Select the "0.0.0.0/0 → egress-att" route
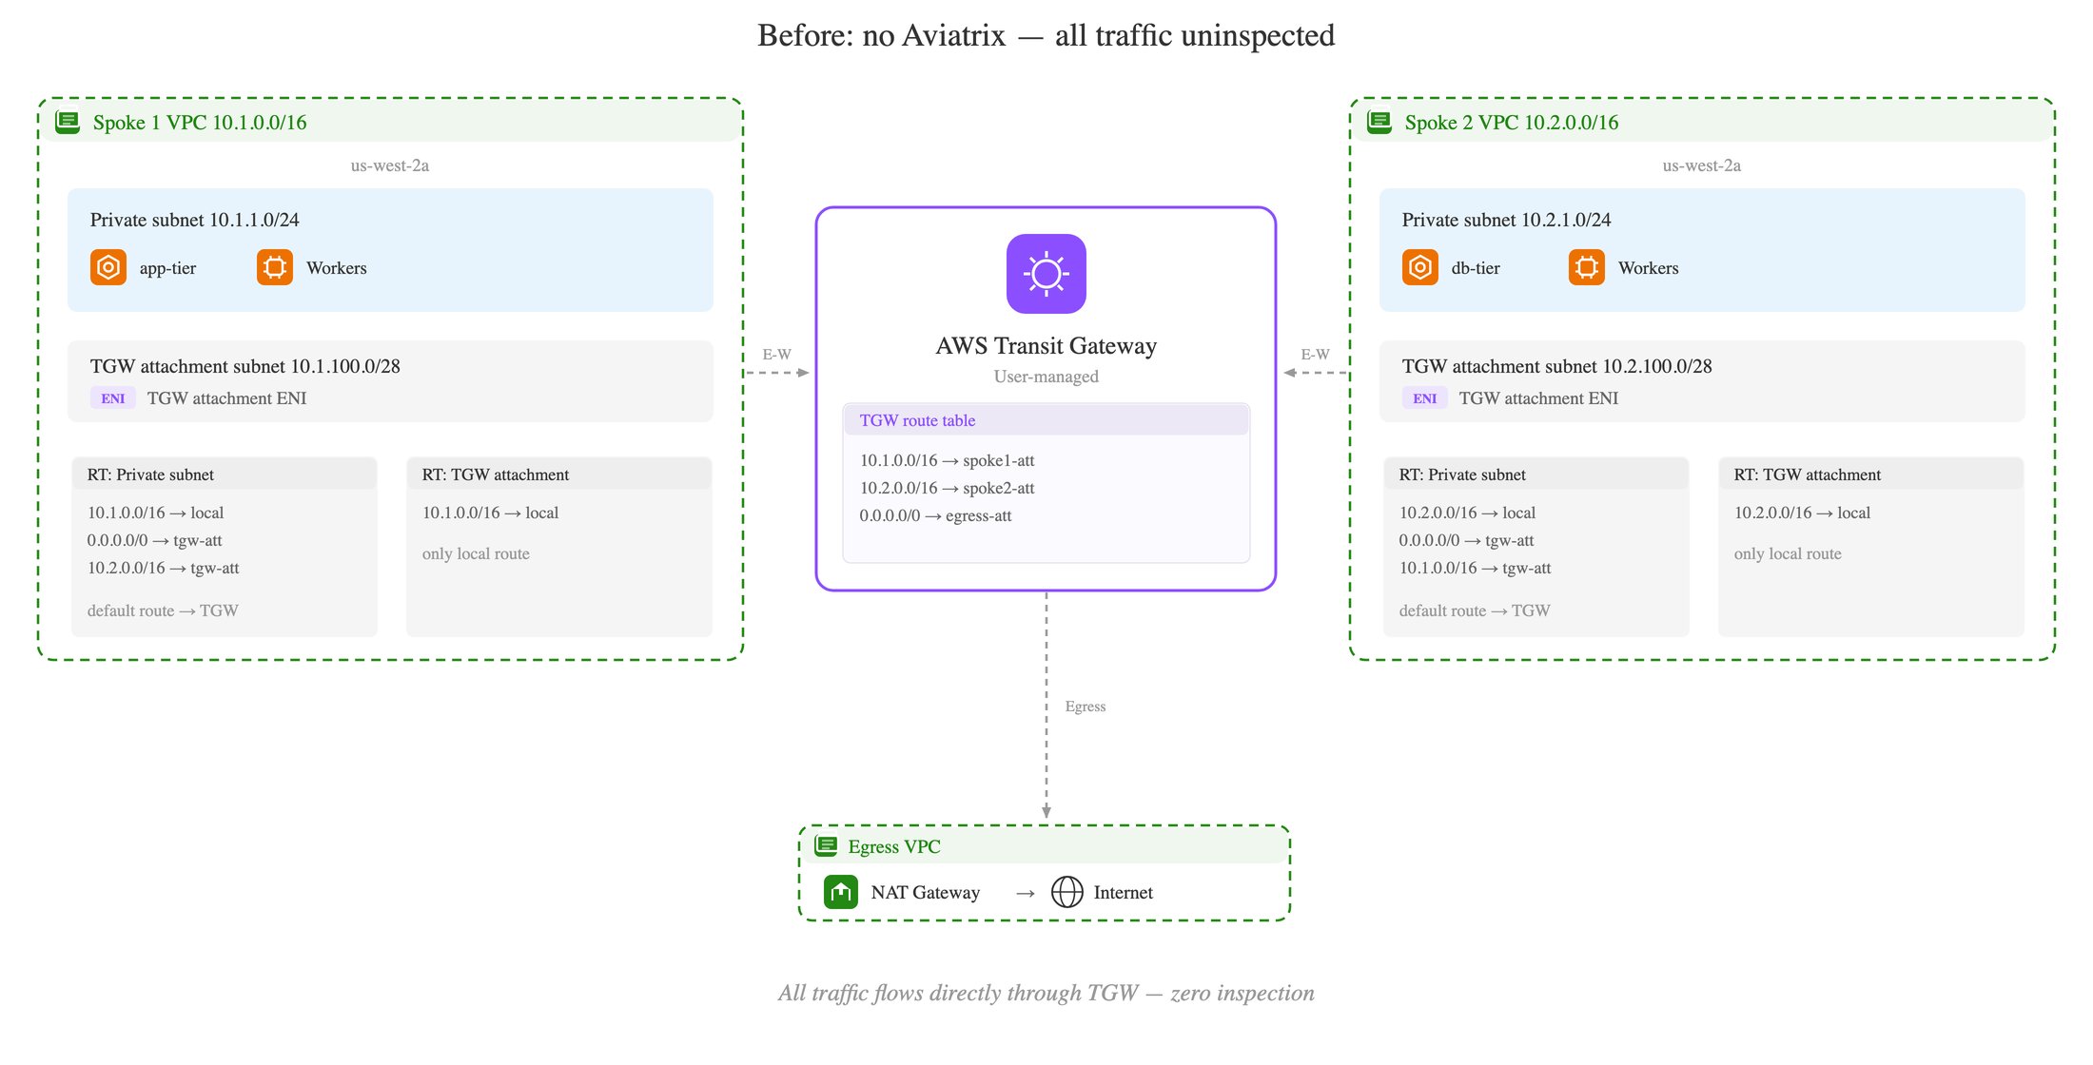Image resolution: width=2093 pixels, height=1065 pixels. (x=936, y=515)
